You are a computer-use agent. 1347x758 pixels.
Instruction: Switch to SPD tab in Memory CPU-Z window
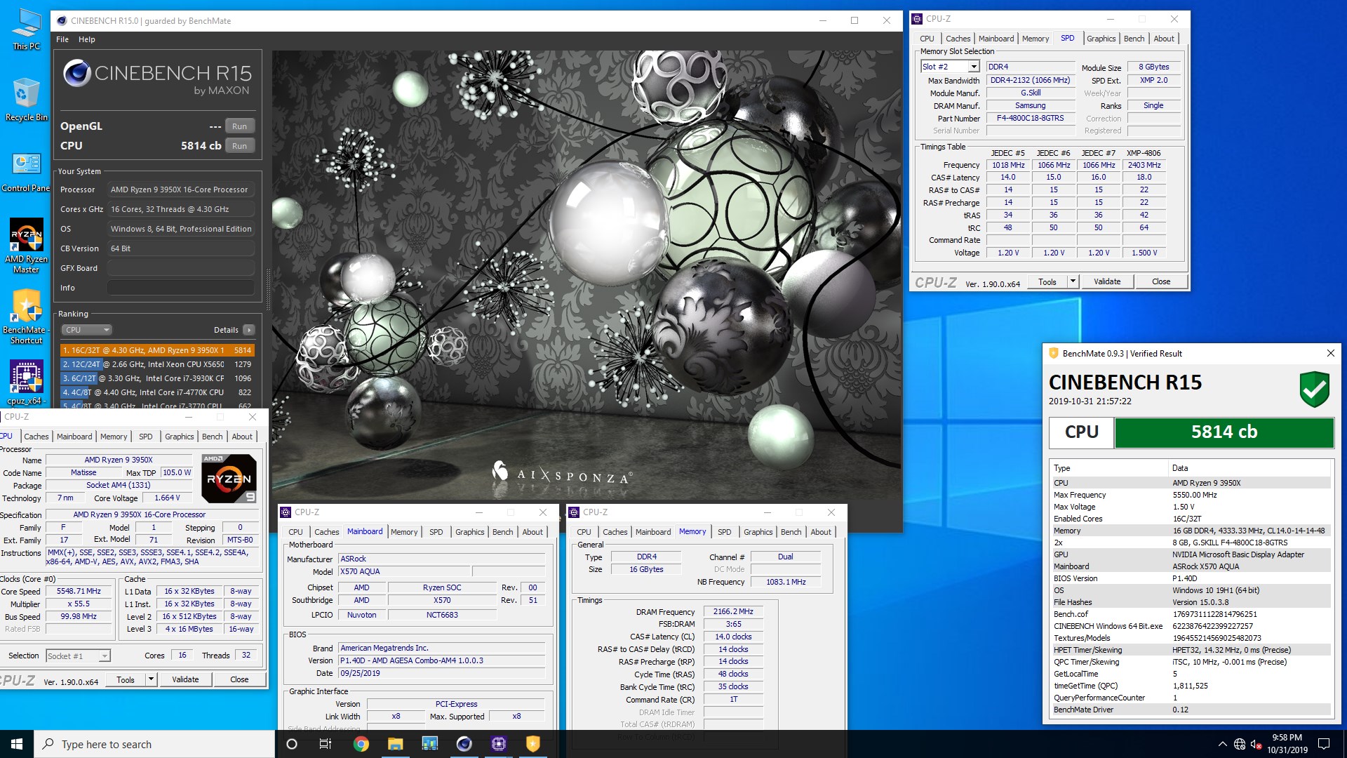[x=724, y=532]
